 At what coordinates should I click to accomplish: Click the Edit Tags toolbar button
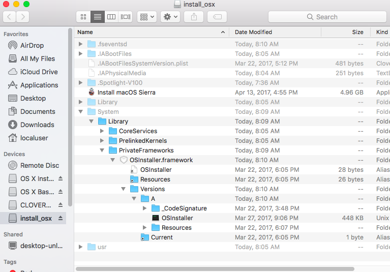217,17
